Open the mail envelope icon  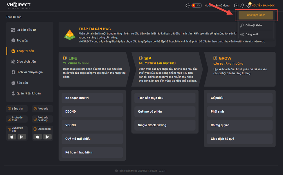tap(236, 6)
